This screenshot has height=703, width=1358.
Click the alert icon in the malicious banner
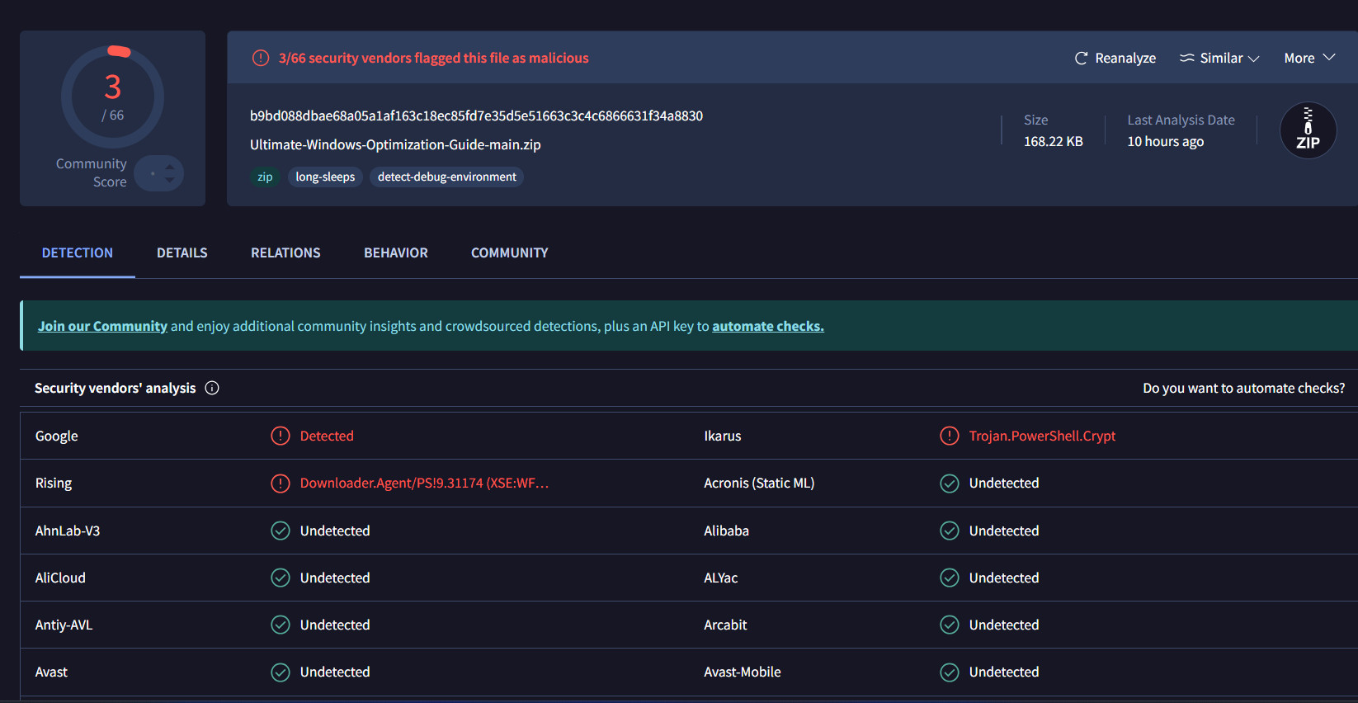261,58
